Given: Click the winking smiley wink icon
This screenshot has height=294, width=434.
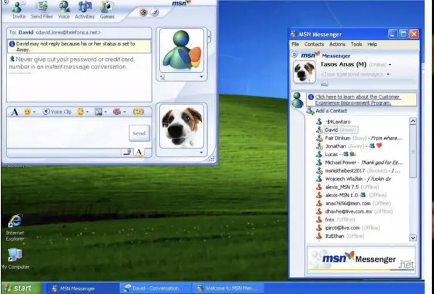Looking at the screenshot, I should (x=80, y=112).
